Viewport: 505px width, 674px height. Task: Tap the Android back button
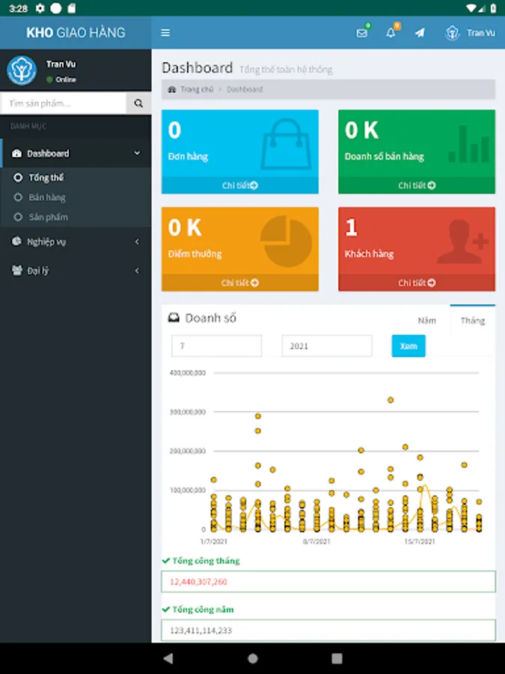coord(168,658)
